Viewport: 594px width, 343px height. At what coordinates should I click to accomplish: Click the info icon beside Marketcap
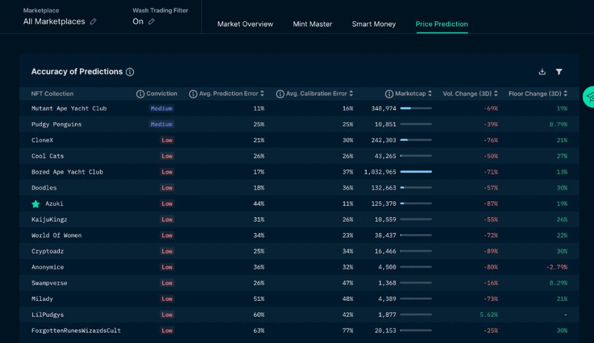pos(389,94)
